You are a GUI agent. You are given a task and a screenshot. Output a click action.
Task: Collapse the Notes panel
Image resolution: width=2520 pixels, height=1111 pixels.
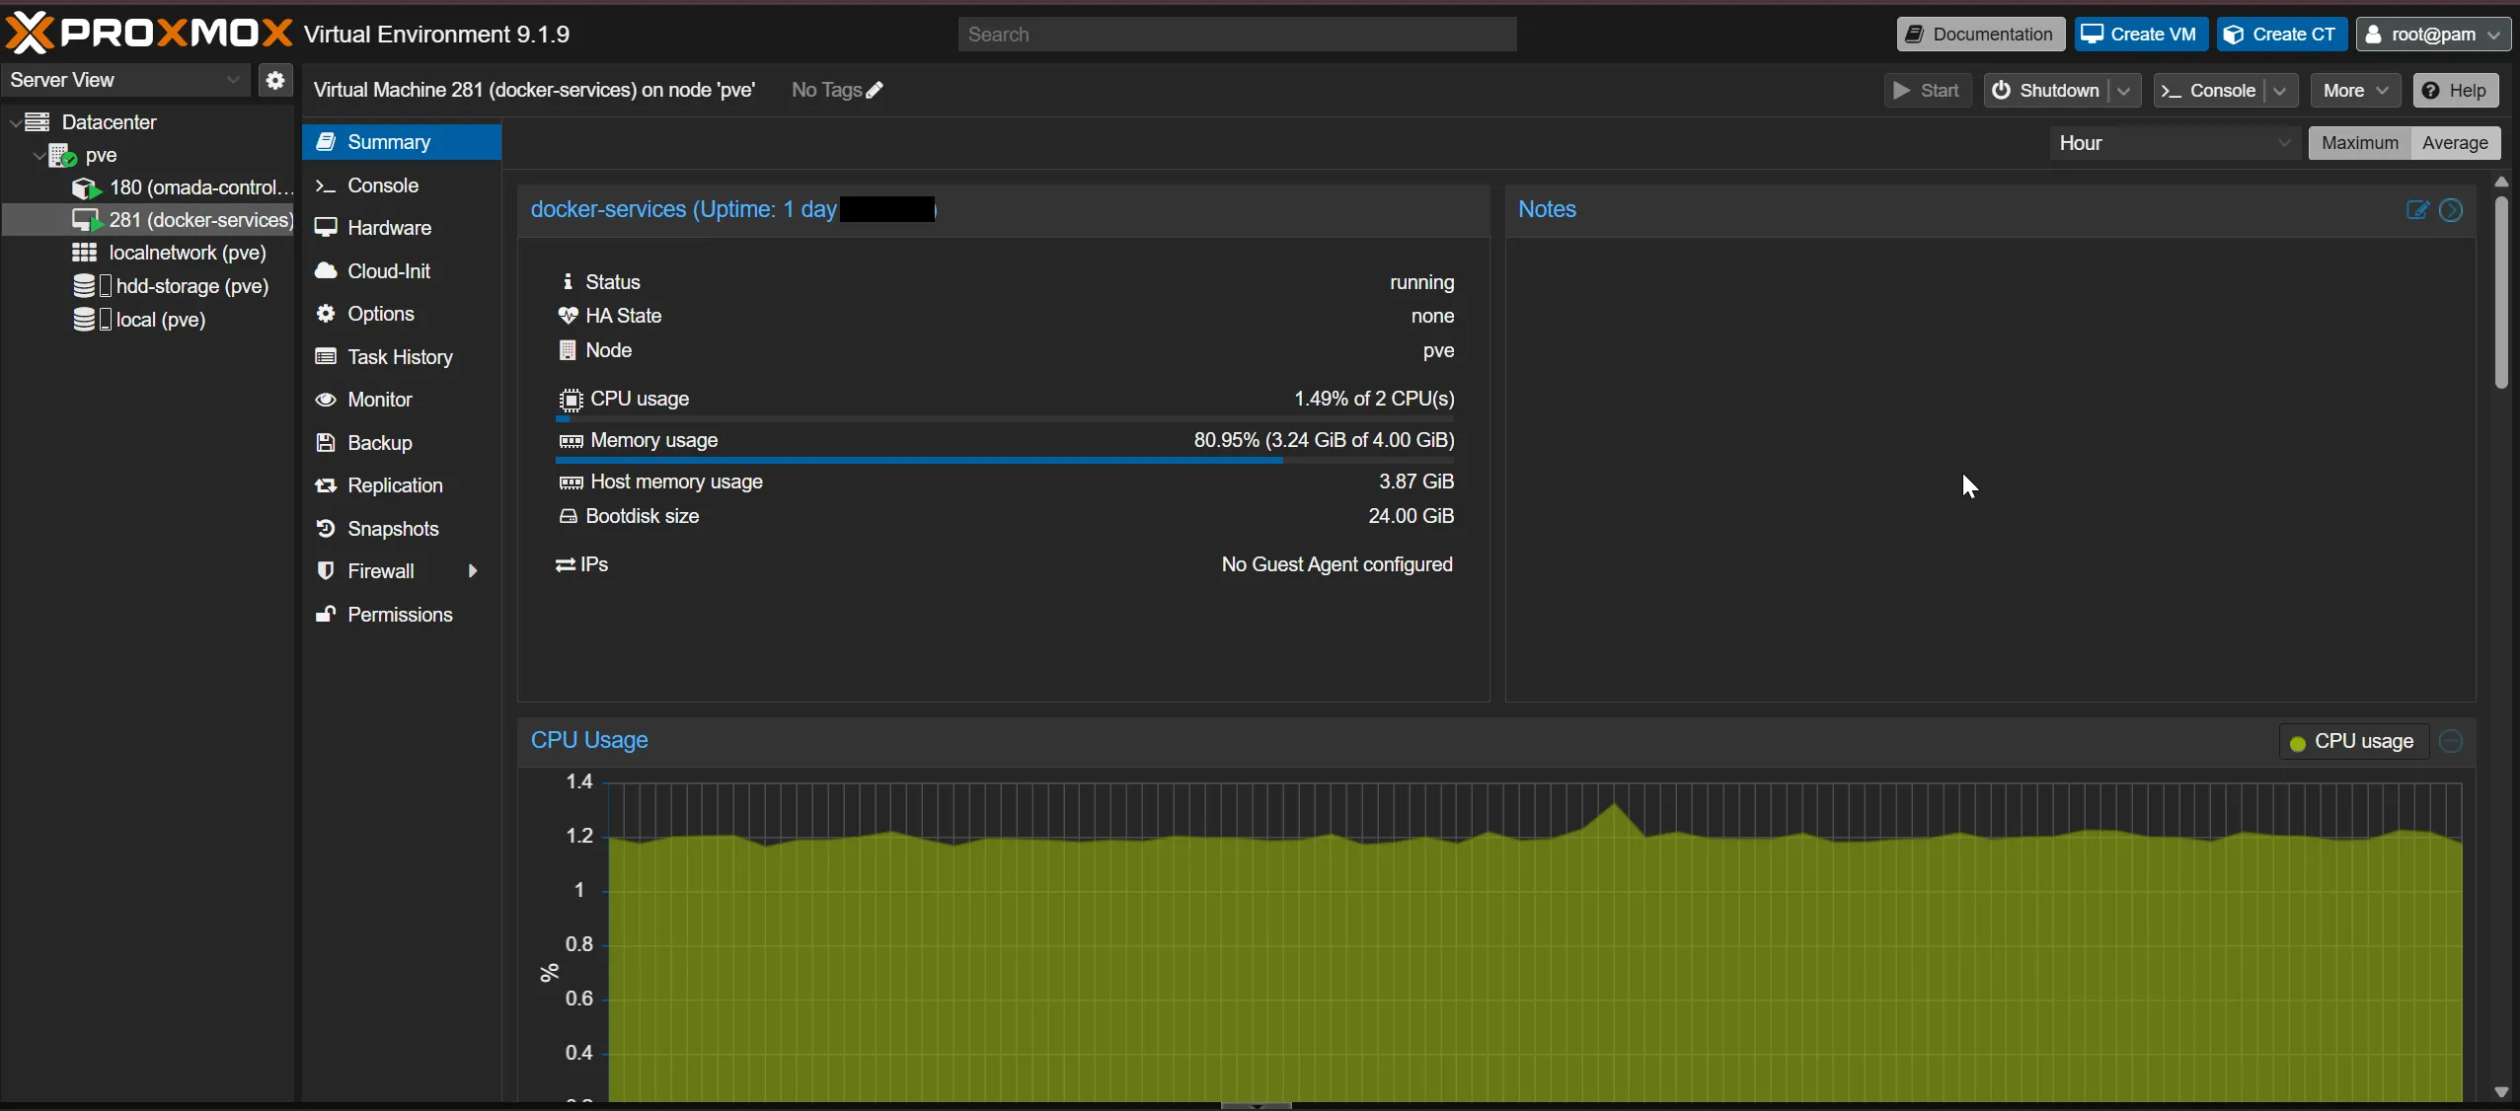point(2451,209)
